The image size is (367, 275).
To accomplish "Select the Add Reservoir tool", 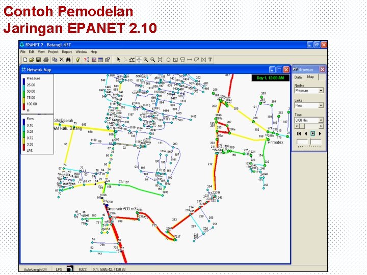I will pyautogui.click(x=175, y=60).
